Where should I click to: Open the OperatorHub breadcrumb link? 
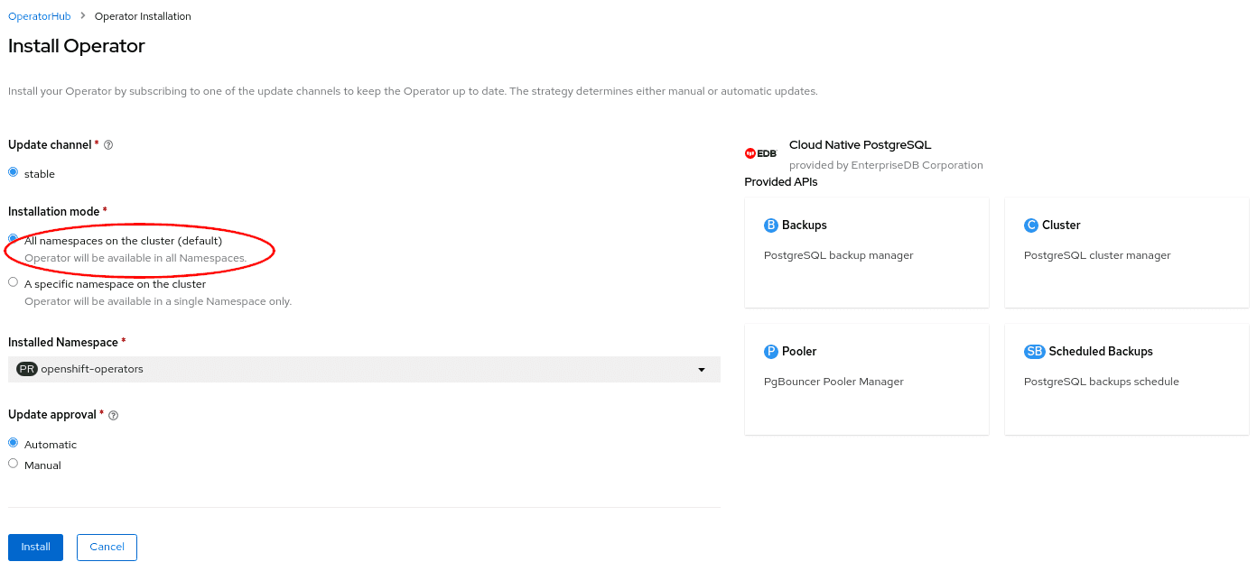(x=39, y=15)
